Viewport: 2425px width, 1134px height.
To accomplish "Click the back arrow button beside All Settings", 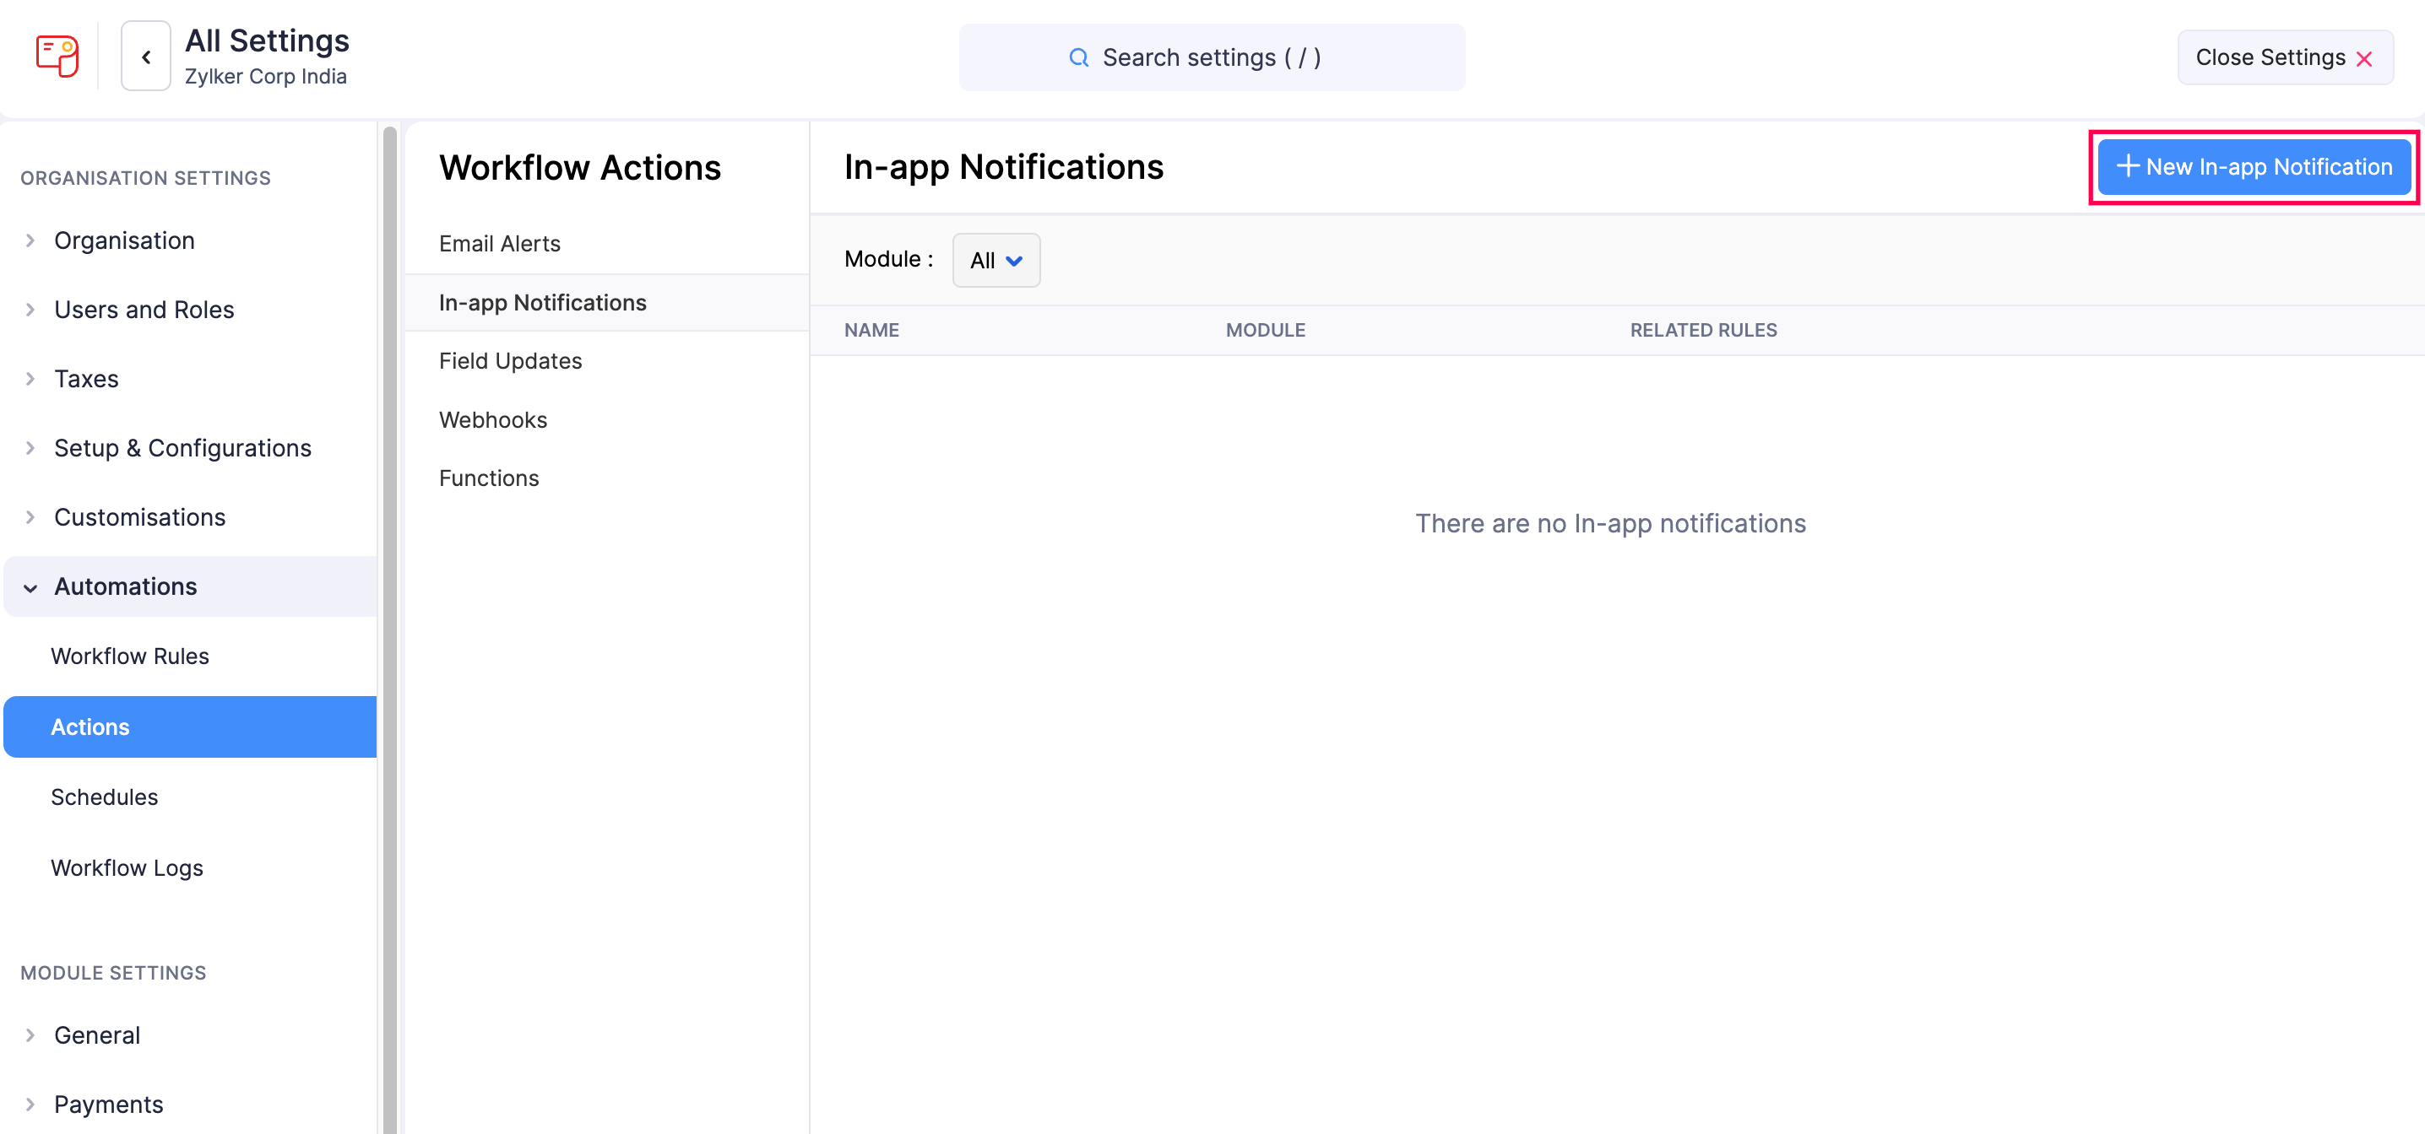I will 146,57.
